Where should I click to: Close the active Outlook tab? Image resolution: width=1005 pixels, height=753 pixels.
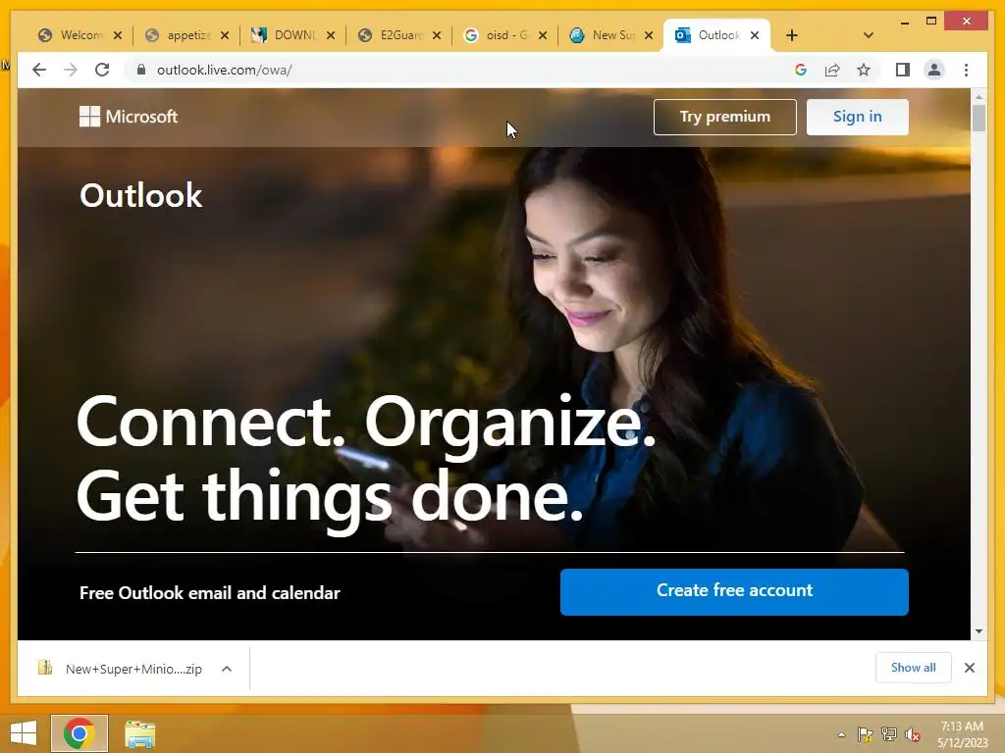[x=755, y=35]
